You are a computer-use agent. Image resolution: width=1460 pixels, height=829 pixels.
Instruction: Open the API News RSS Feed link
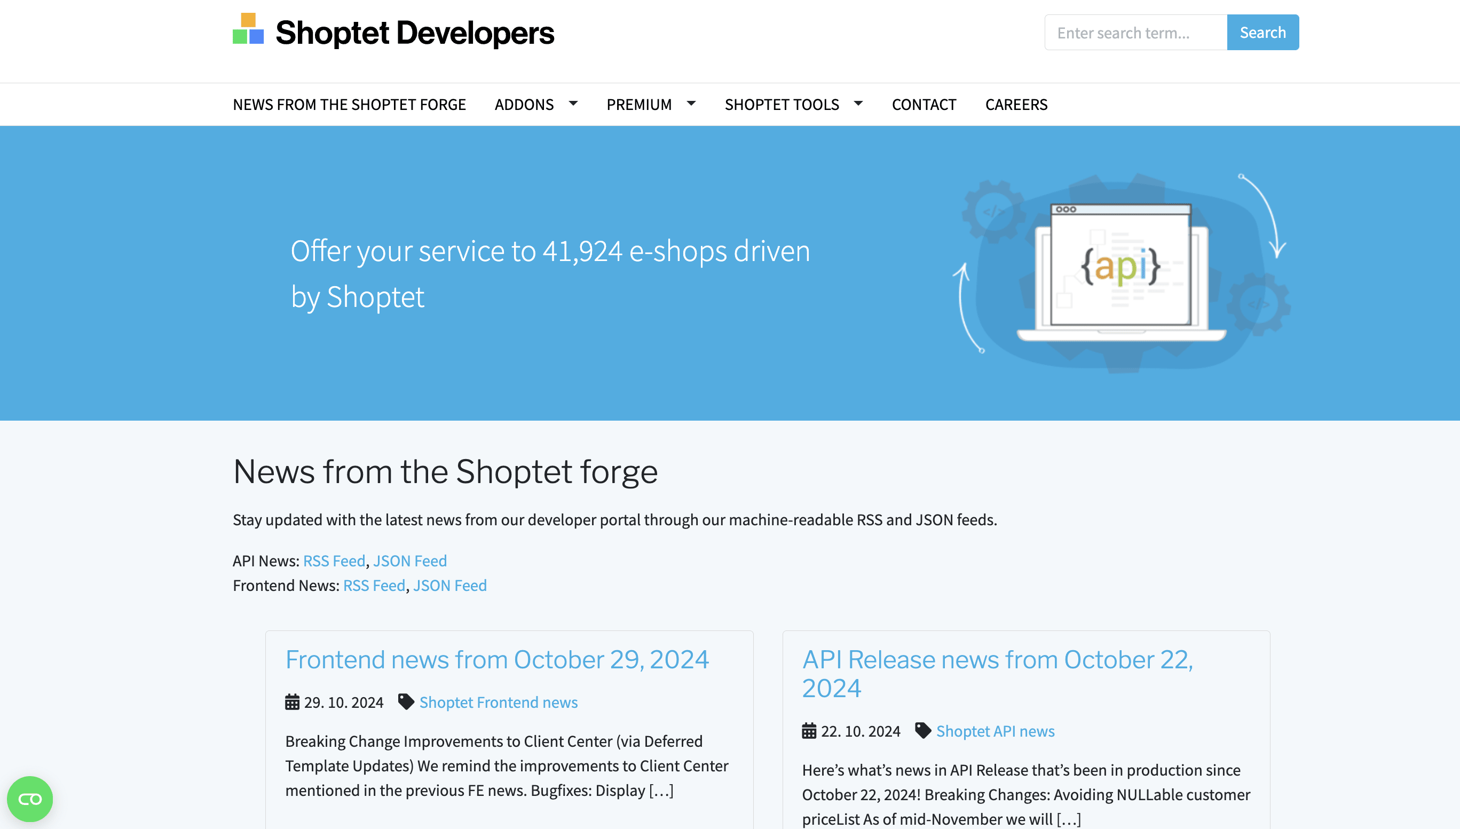coord(334,561)
